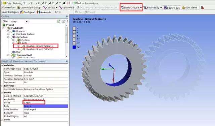Image resolution: width=215 pixels, height=126 pixels.
Task: Click the Connection Type value Body-Ground
Action: pos(46,69)
